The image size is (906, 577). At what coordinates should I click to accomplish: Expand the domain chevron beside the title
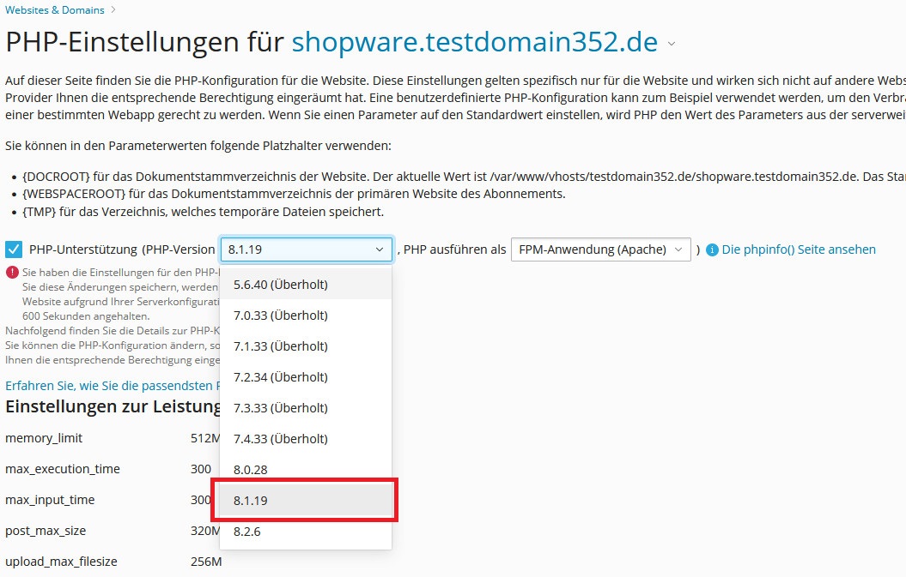pos(672,44)
